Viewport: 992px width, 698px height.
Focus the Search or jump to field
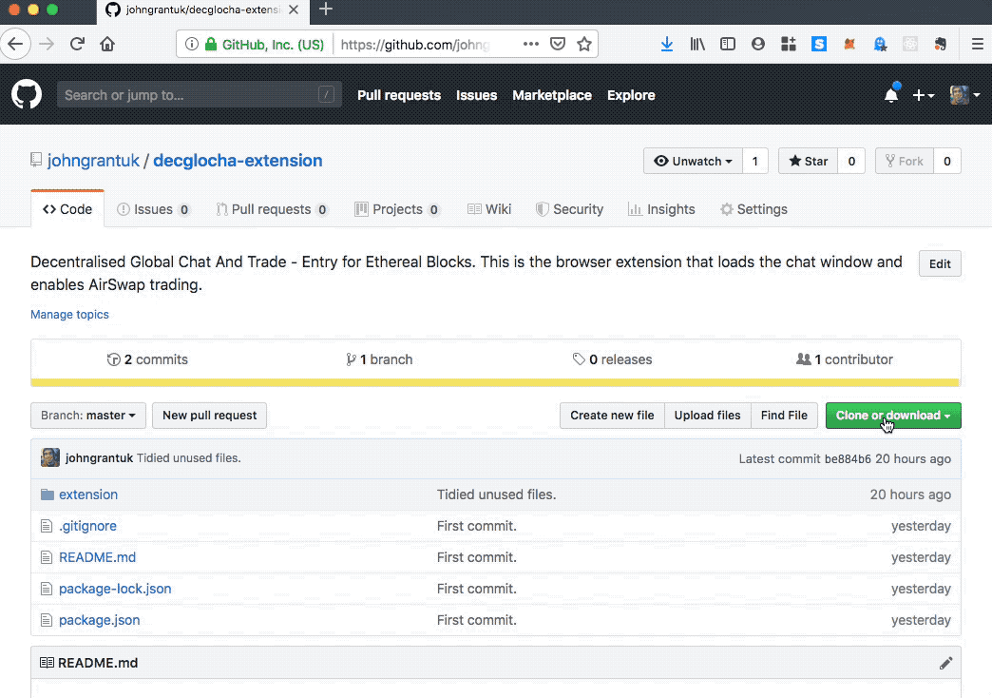pos(200,95)
